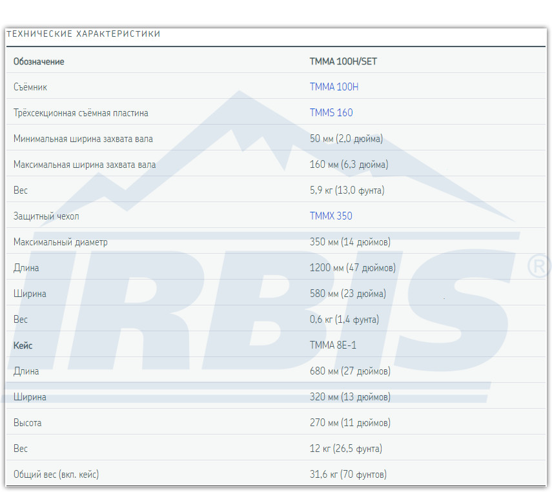
Task: Select the Максимальная ширина захвата вала label
Action: point(85,165)
